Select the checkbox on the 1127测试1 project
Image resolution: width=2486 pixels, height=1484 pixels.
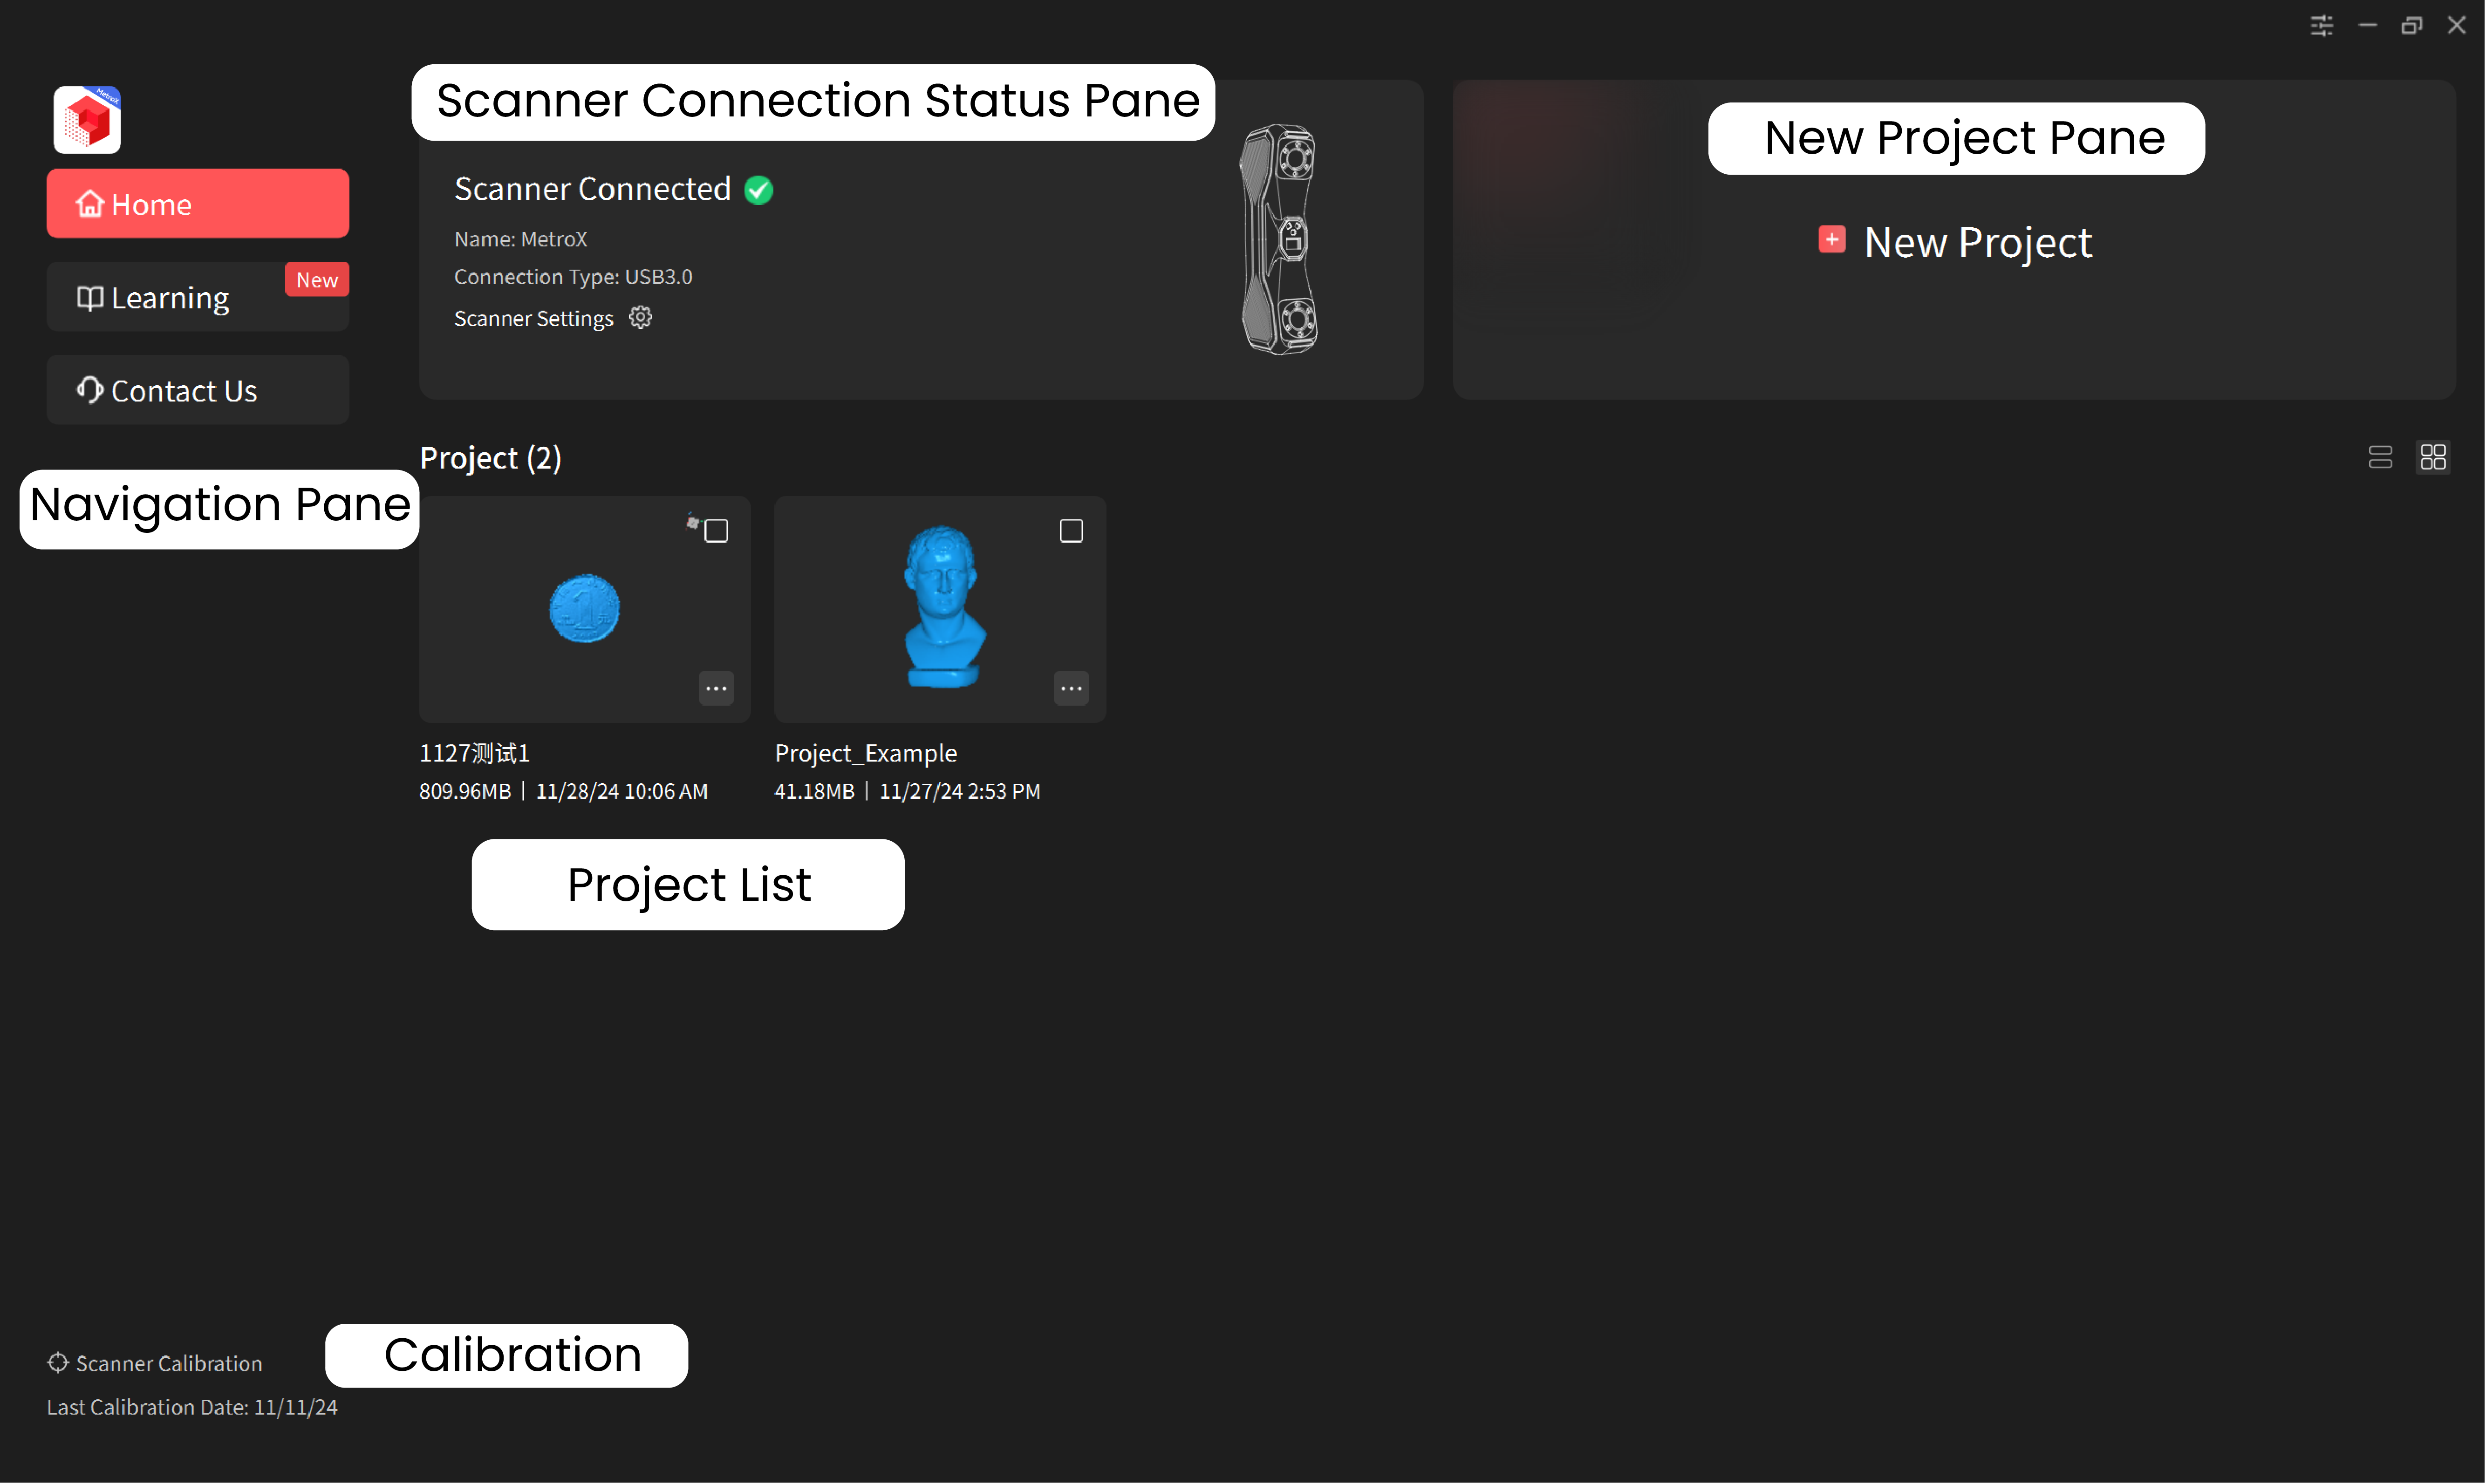click(x=717, y=530)
